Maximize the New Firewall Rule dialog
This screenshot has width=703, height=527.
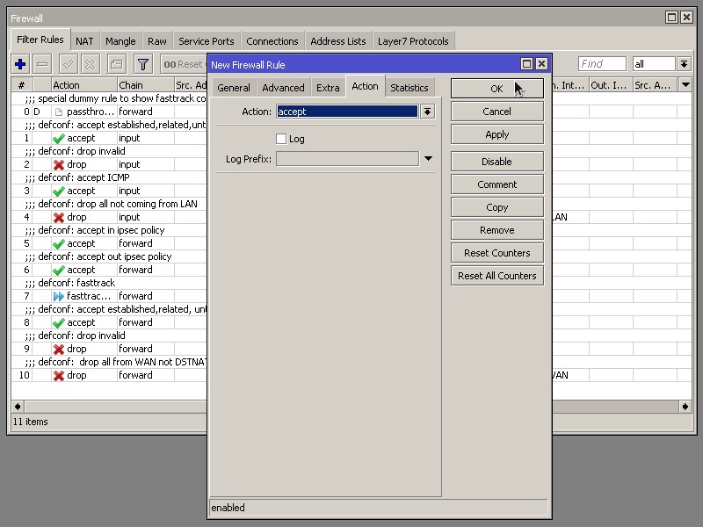526,64
